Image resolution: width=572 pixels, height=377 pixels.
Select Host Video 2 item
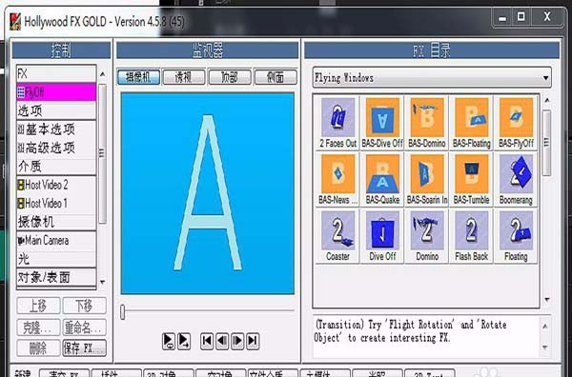click(56, 185)
